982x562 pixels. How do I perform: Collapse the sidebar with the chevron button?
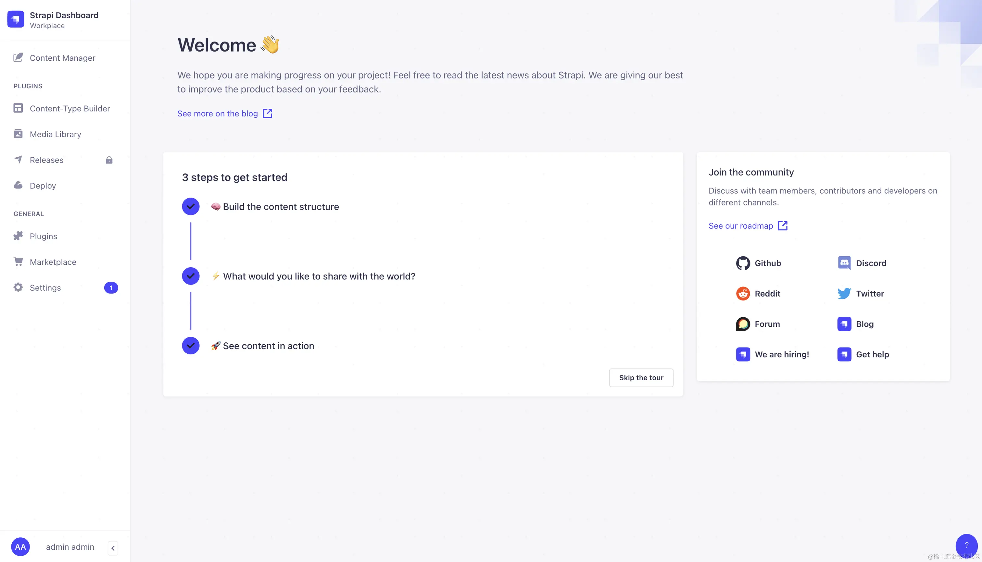pos(113,548)
